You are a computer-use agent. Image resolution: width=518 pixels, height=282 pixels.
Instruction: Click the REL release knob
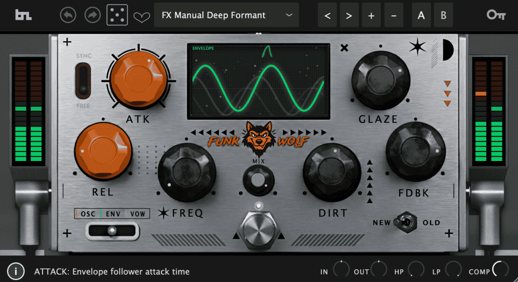click(x=103, y=151)
